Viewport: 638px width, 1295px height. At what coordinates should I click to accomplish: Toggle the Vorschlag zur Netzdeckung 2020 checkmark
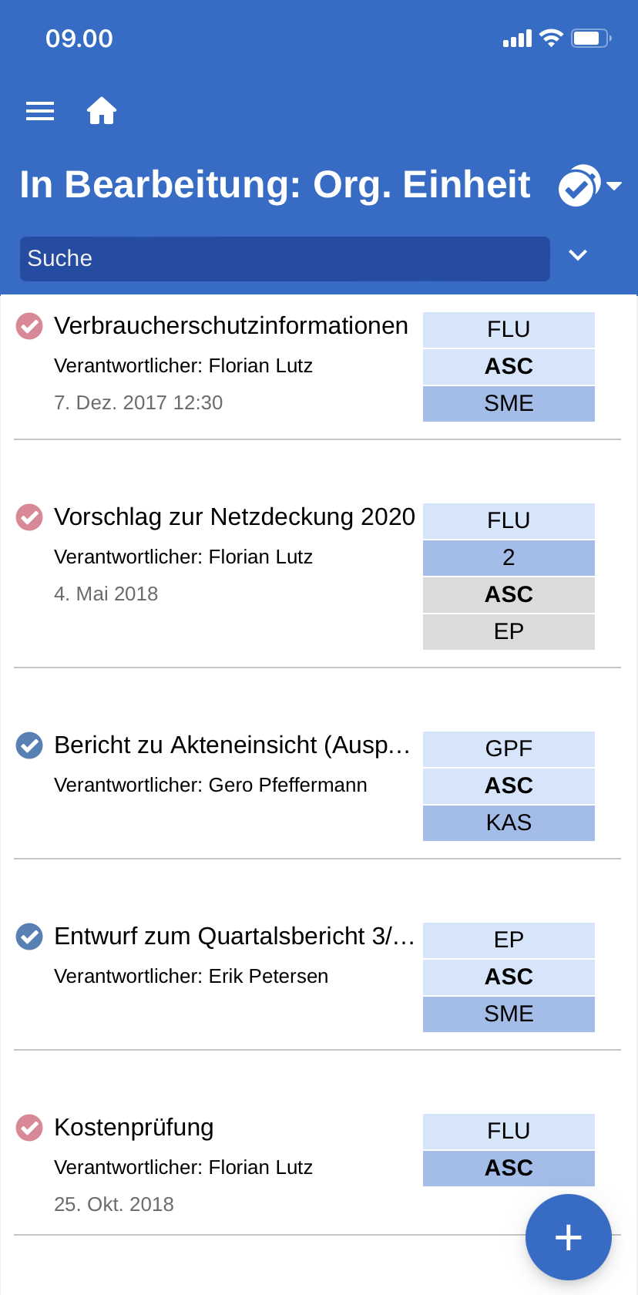[29, 517]
